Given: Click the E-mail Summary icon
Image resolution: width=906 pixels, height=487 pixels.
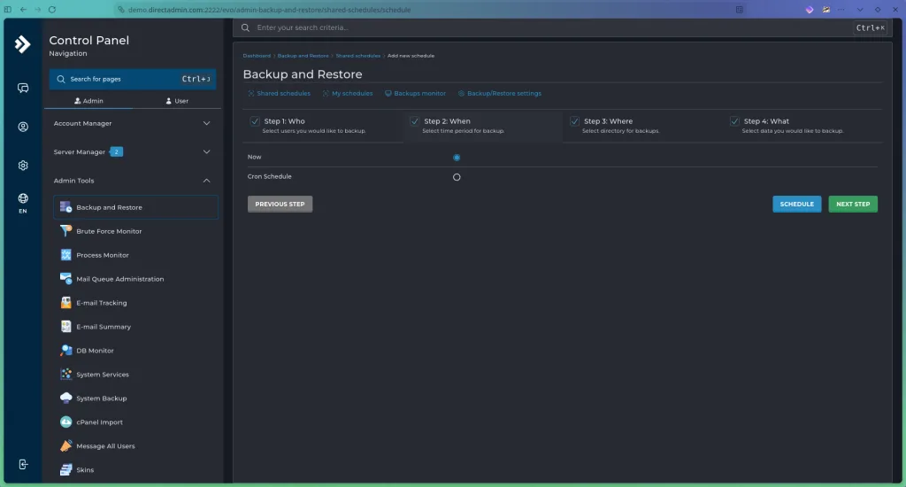Looking at the screenshot, I should tap(65, 326).
